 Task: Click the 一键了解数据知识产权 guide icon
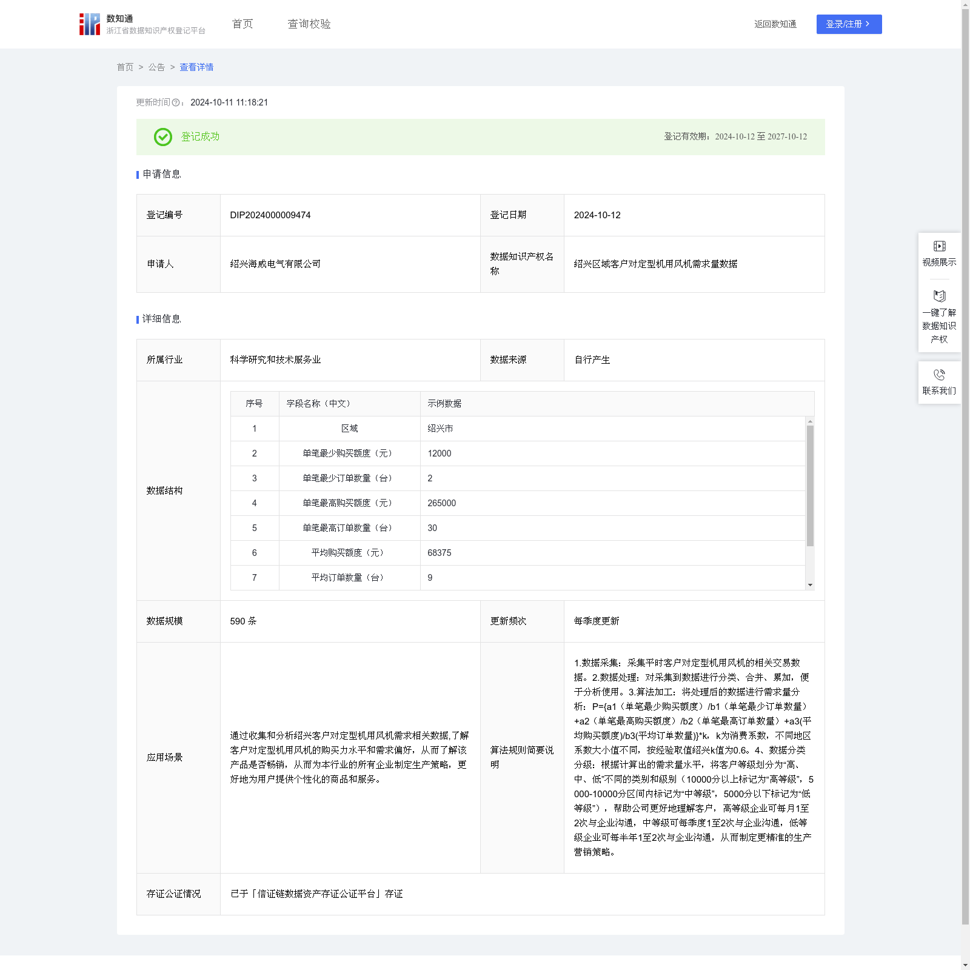click(939, 296)
